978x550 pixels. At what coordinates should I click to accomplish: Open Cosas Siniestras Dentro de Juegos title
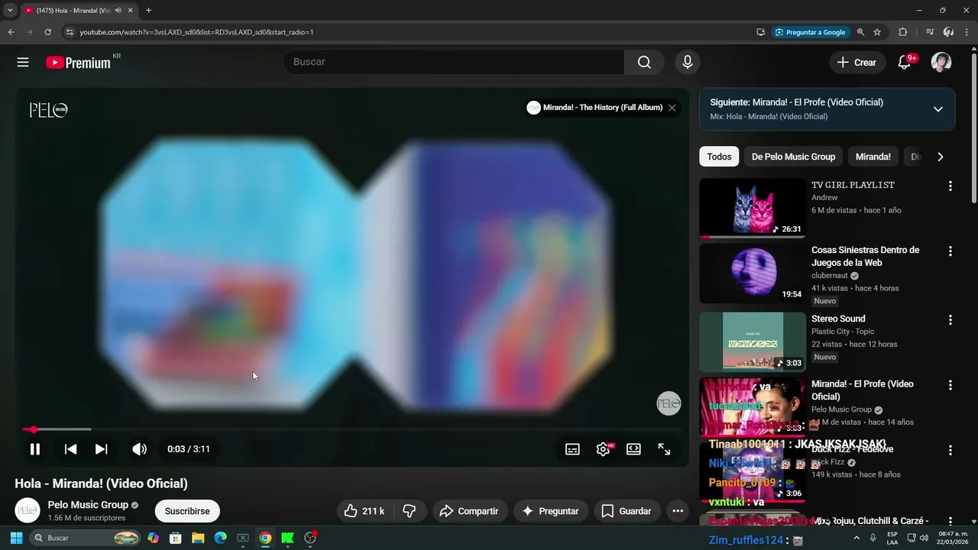(865, 257)
